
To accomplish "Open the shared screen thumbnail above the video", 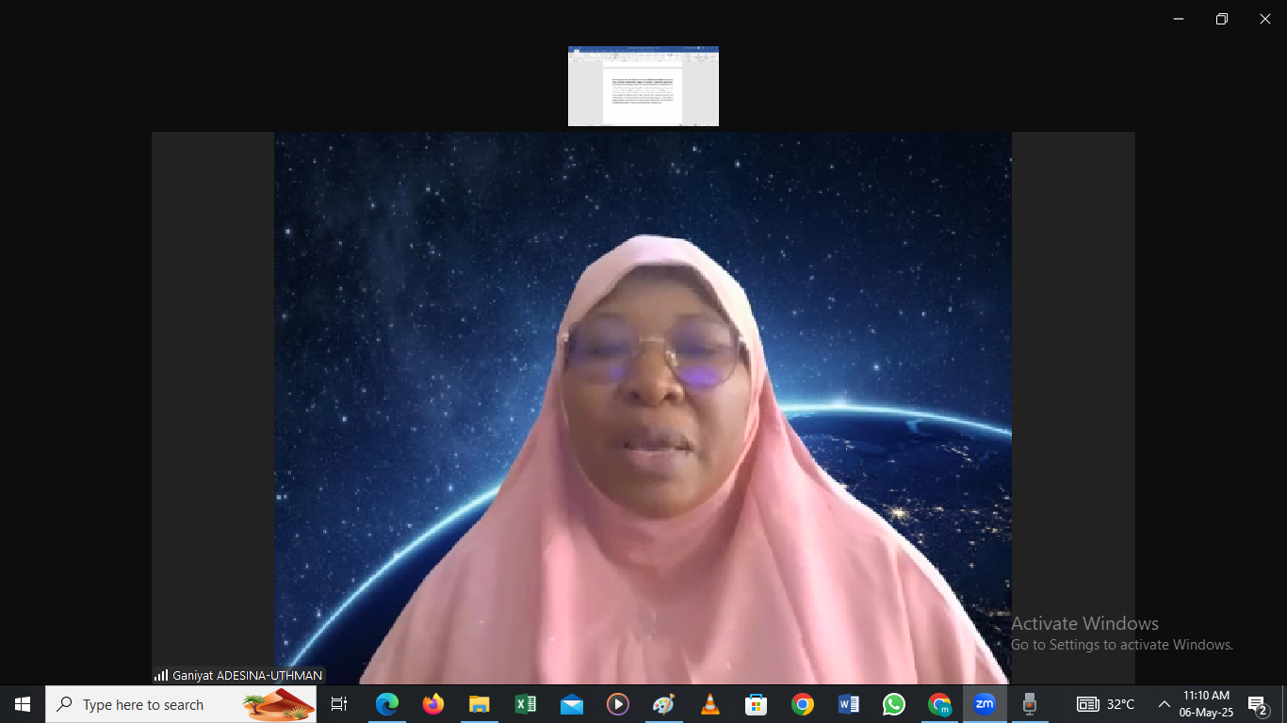I will click(x=643, y=87).
